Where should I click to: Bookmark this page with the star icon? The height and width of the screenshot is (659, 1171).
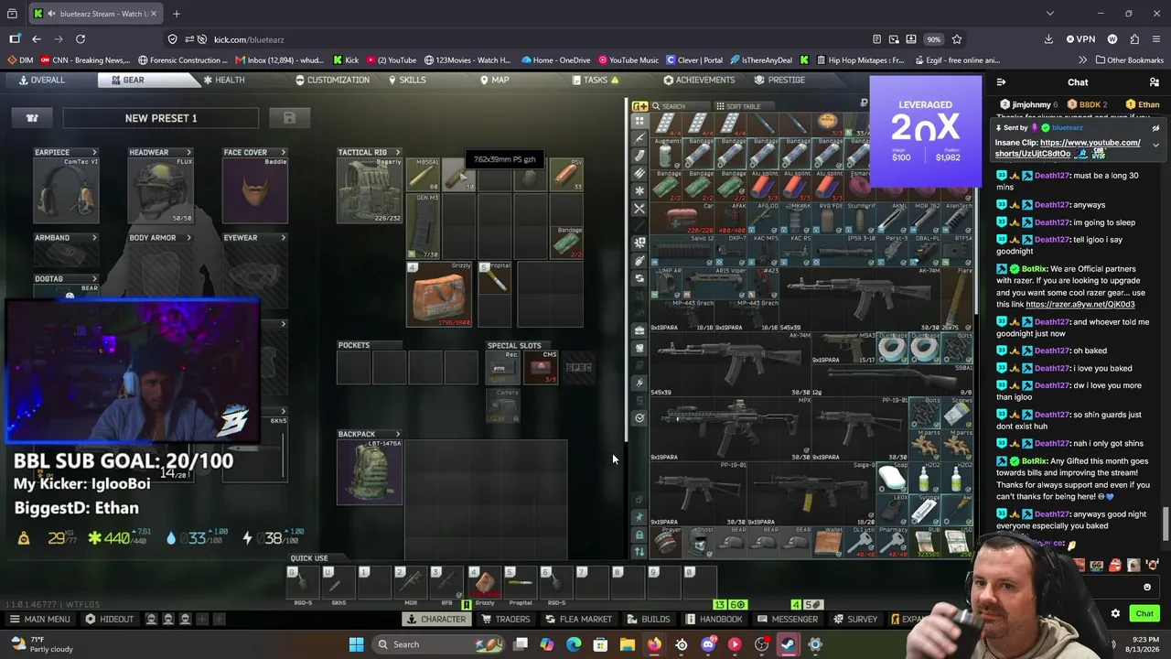click(x=957, y=39)
